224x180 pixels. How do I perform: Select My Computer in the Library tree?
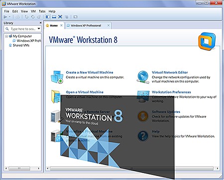(x=22, y=36)
